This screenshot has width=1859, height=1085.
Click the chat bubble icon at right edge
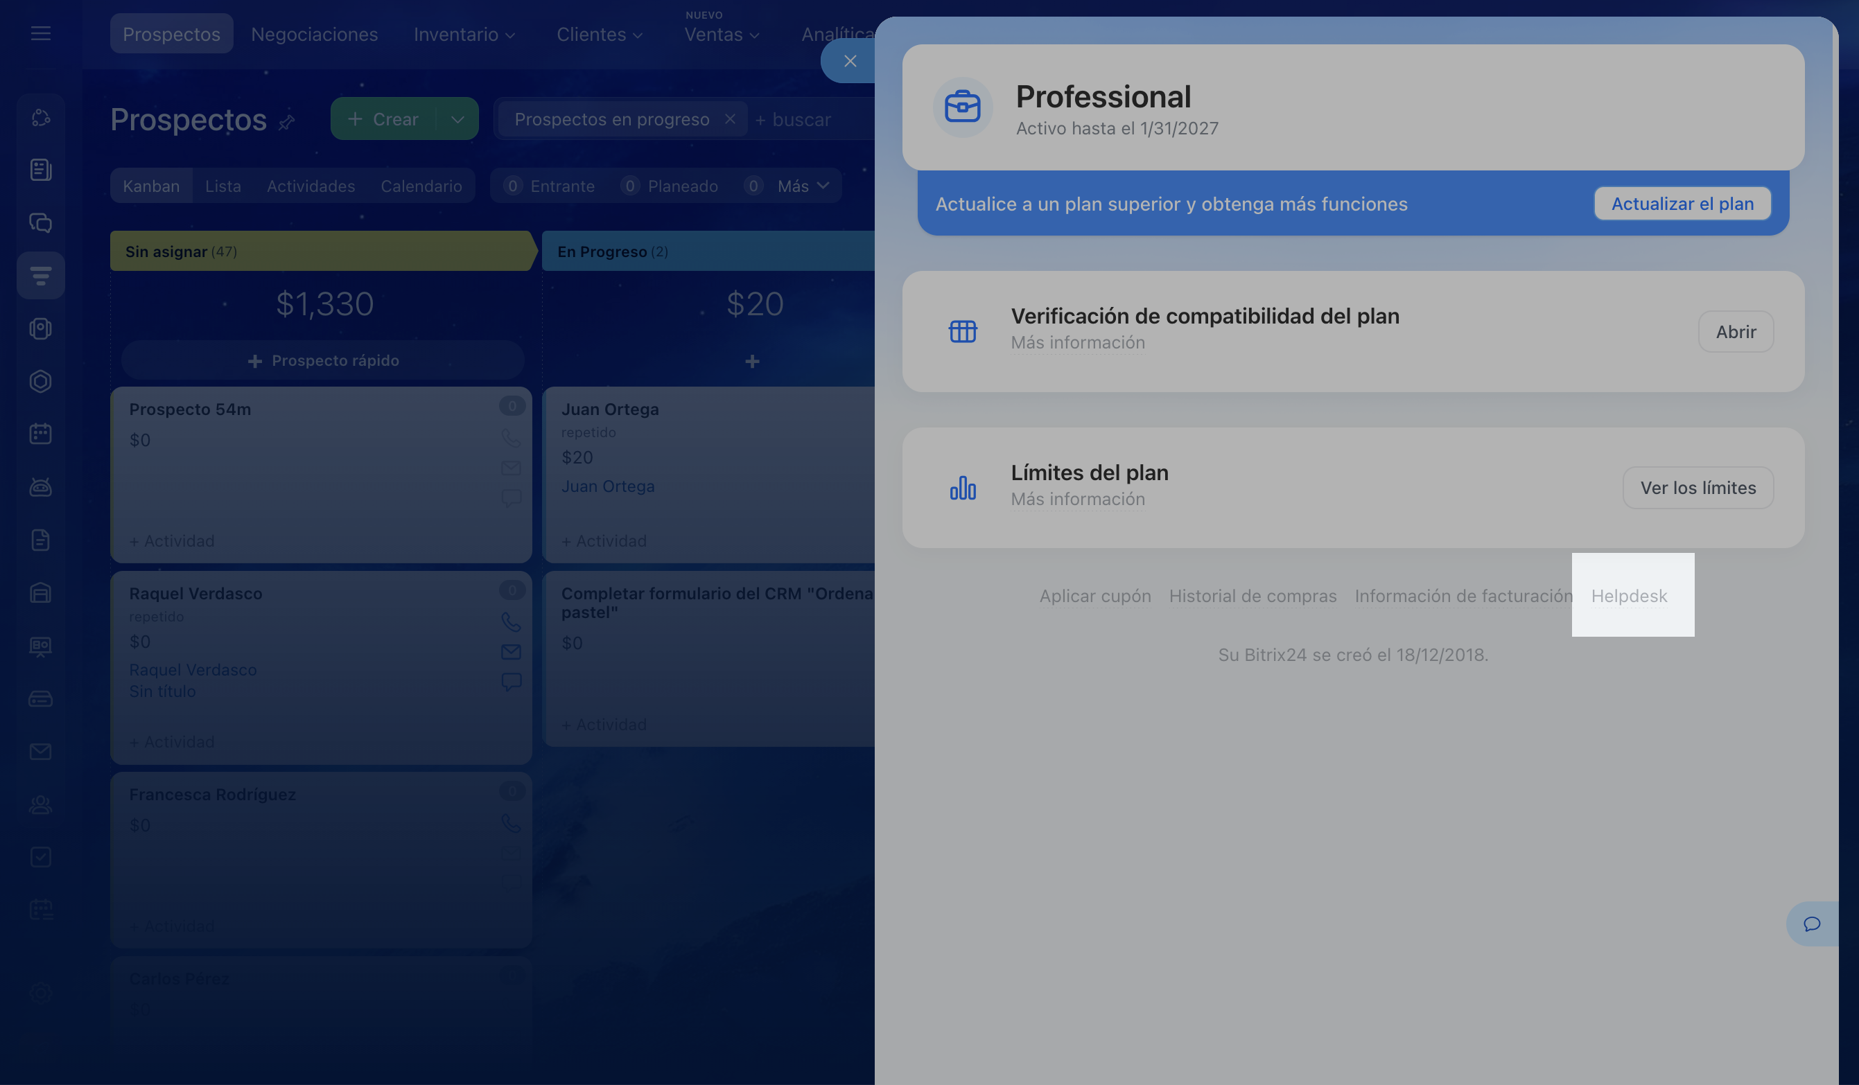(x=1811, y=924)
